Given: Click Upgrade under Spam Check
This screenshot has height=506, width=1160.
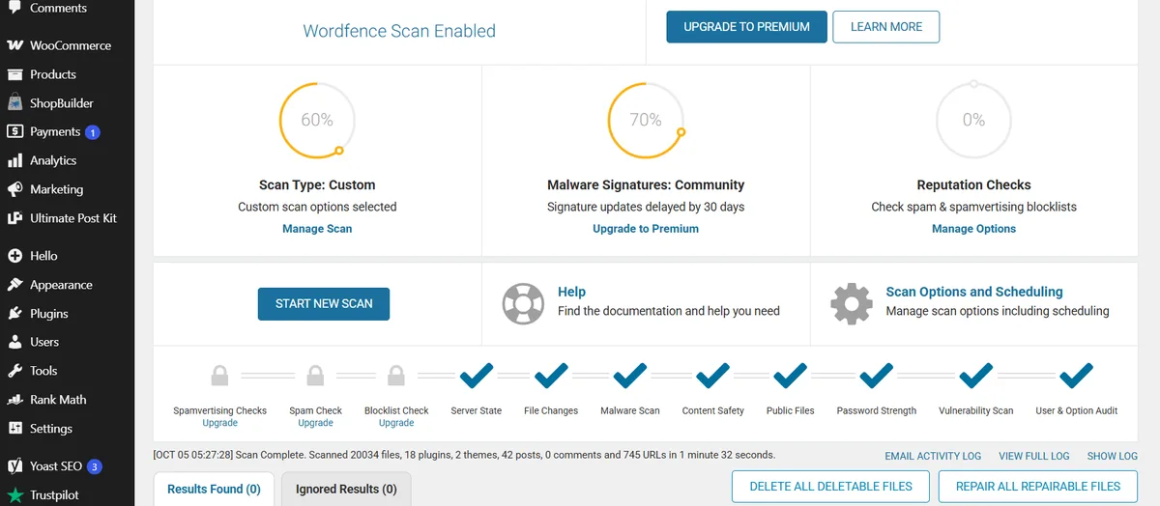Looking at the screenshot, I should [x=315, y=423].
